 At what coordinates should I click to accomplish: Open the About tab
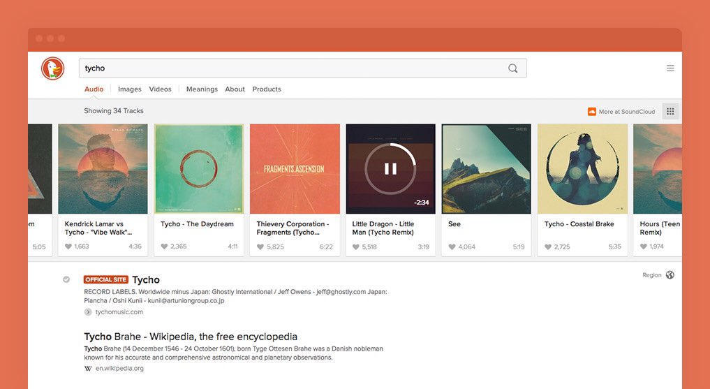[235, 89]
